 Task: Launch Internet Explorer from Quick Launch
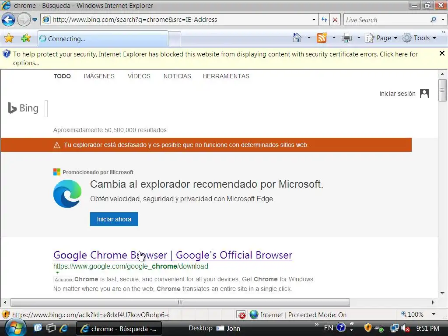click(64, 328)
